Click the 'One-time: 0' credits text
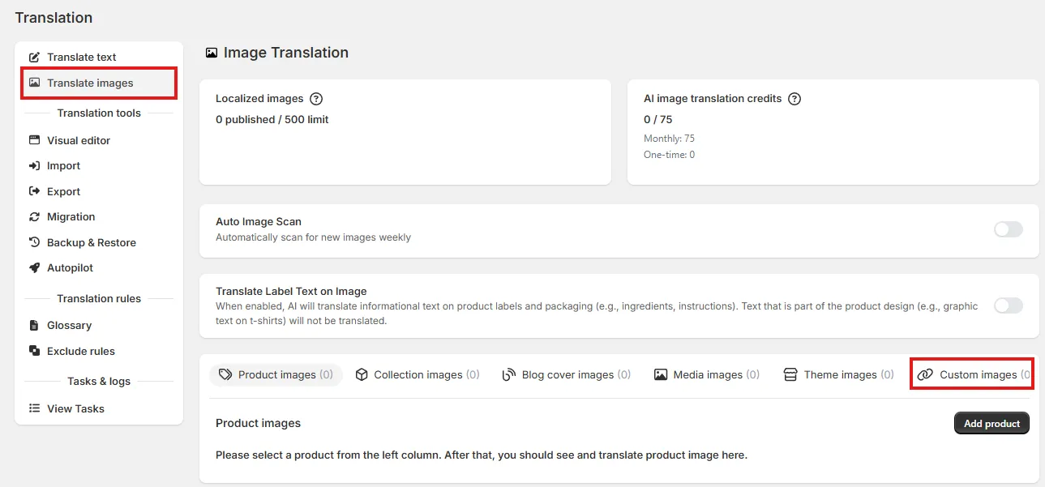 tap(669, 155)
